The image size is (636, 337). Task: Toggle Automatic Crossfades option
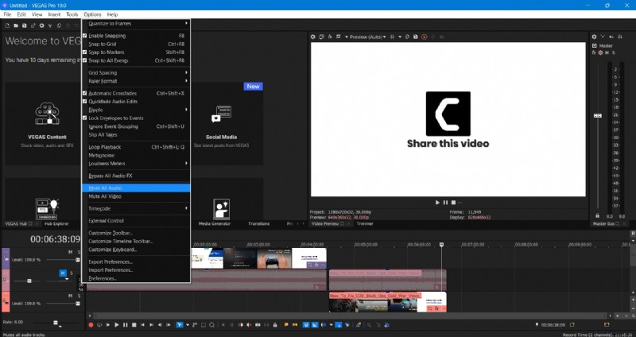tap(136, 93)
